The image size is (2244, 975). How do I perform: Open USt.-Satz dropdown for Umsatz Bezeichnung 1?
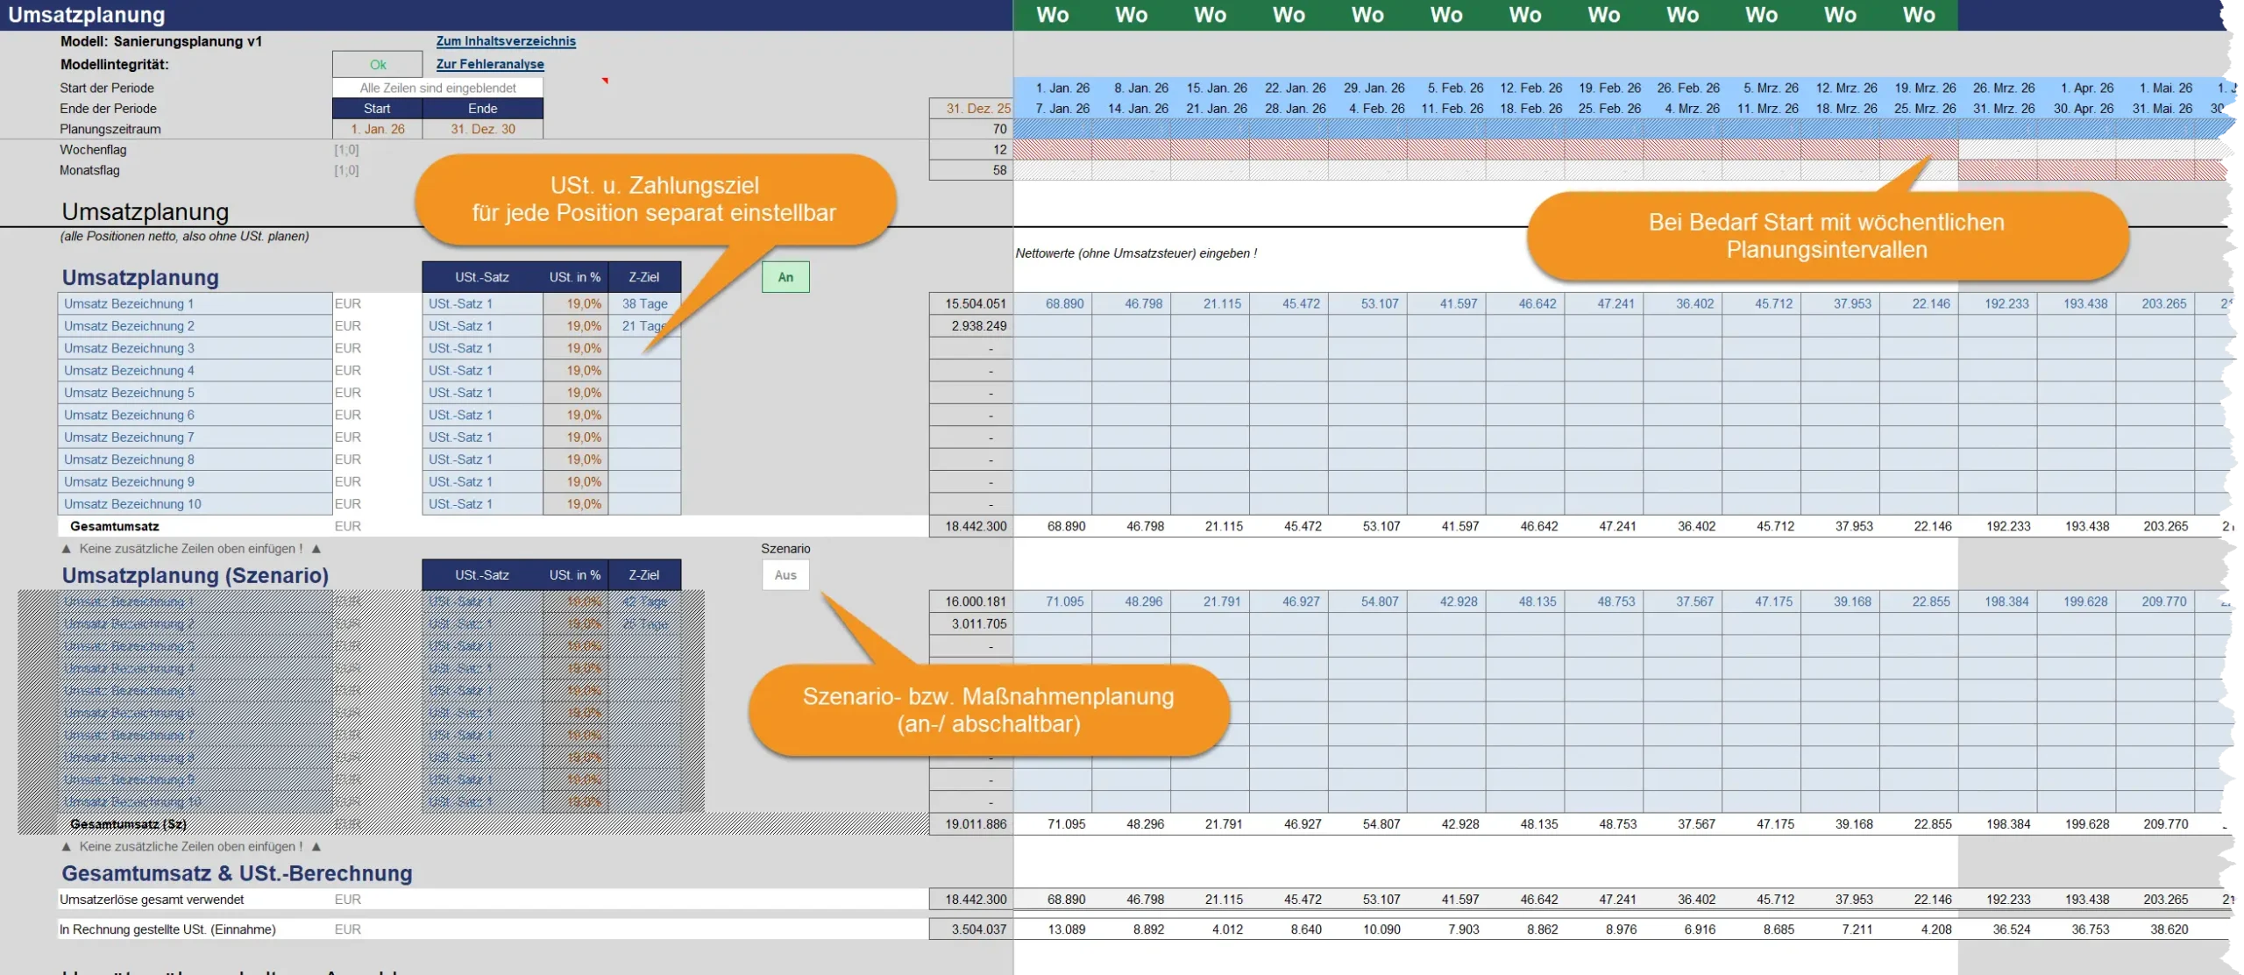(482, 303)
